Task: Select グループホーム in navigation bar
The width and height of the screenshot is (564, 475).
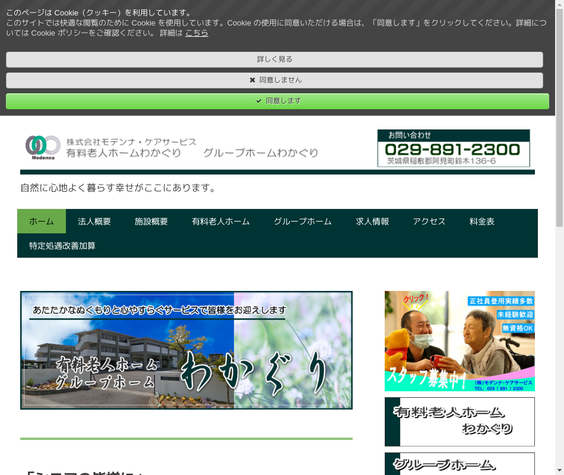Action: (x=303, y=221)
